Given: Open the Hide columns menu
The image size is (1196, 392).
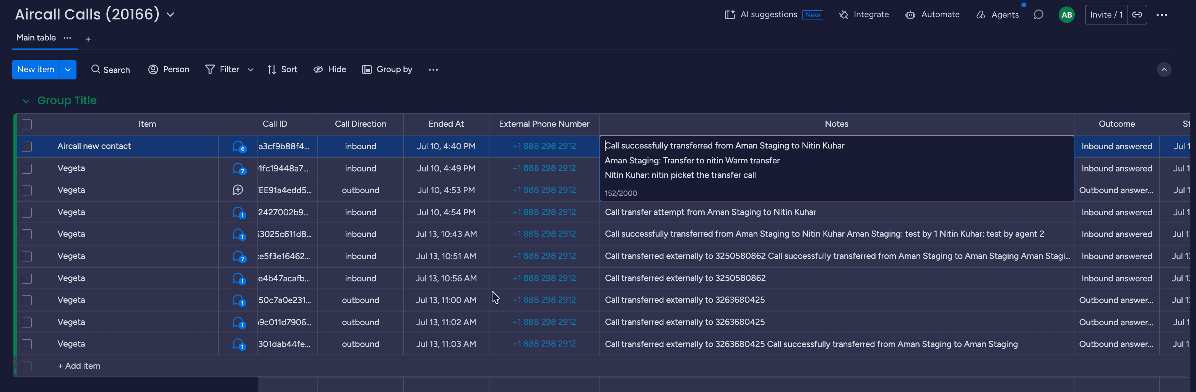Looking at the screenshot, I should (x=330, y=69).
